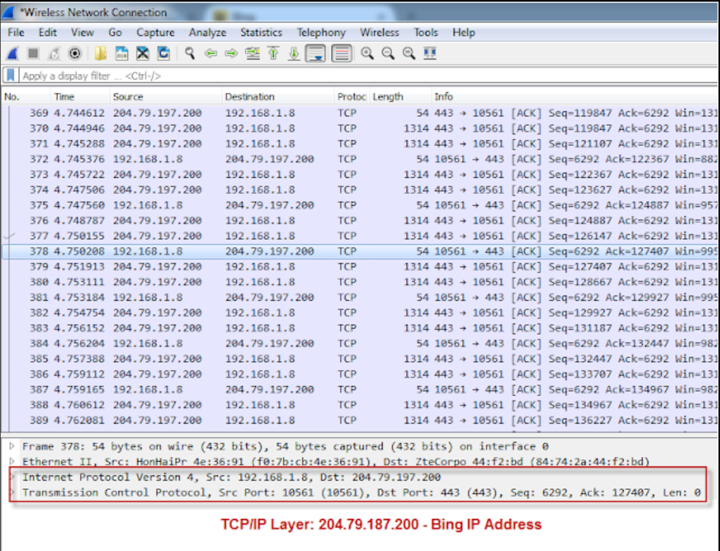The width and height of the screenshot is (720, 551).
Task: Reset text to normal size
Action: tap(409, 53)
